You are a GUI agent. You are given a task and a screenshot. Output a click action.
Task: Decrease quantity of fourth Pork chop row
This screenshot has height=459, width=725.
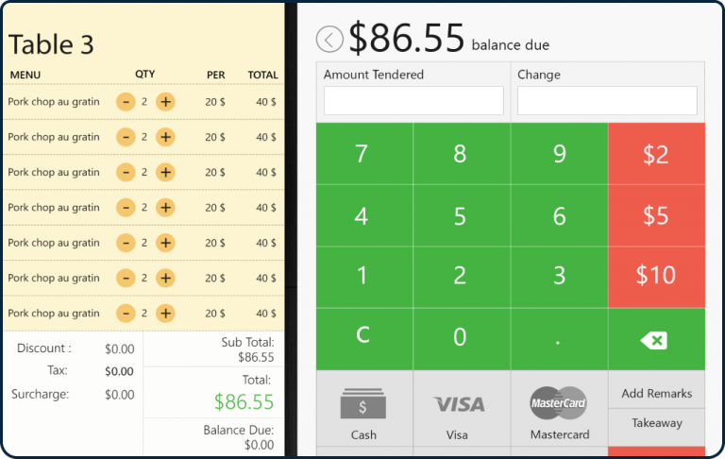tap(126, 207)
